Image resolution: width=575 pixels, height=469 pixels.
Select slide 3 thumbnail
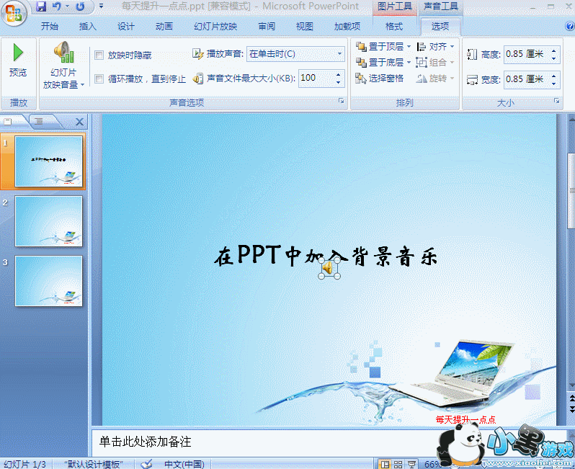pos(48,281)
